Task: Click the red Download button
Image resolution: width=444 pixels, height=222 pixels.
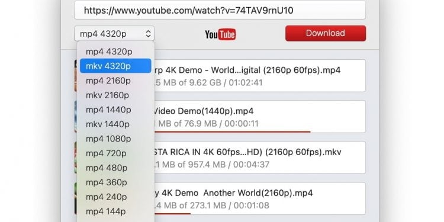Action: [x=326, y=33]
